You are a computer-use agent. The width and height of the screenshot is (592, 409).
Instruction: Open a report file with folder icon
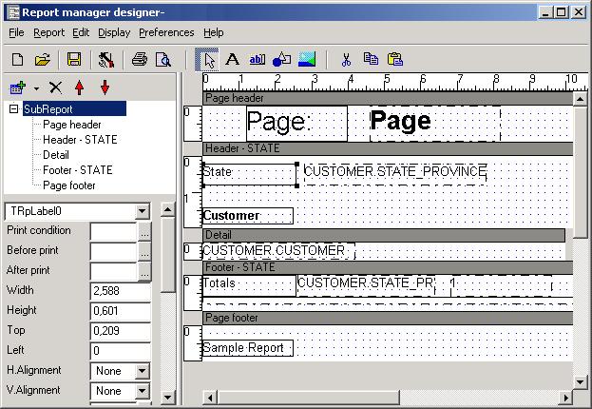(x=43, y=59)
